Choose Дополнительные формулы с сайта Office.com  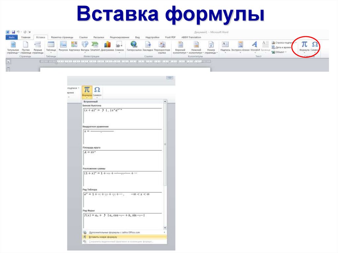[x=124, y=233]
